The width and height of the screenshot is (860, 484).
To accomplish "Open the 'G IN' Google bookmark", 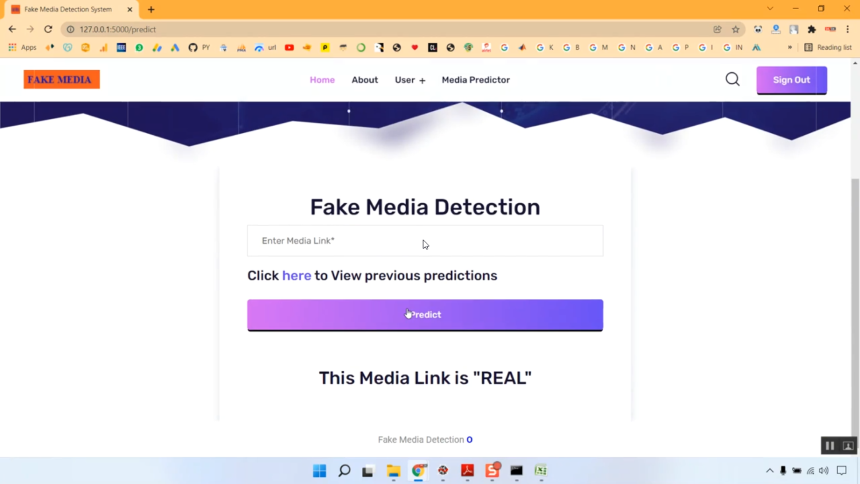I will [733, 48].
